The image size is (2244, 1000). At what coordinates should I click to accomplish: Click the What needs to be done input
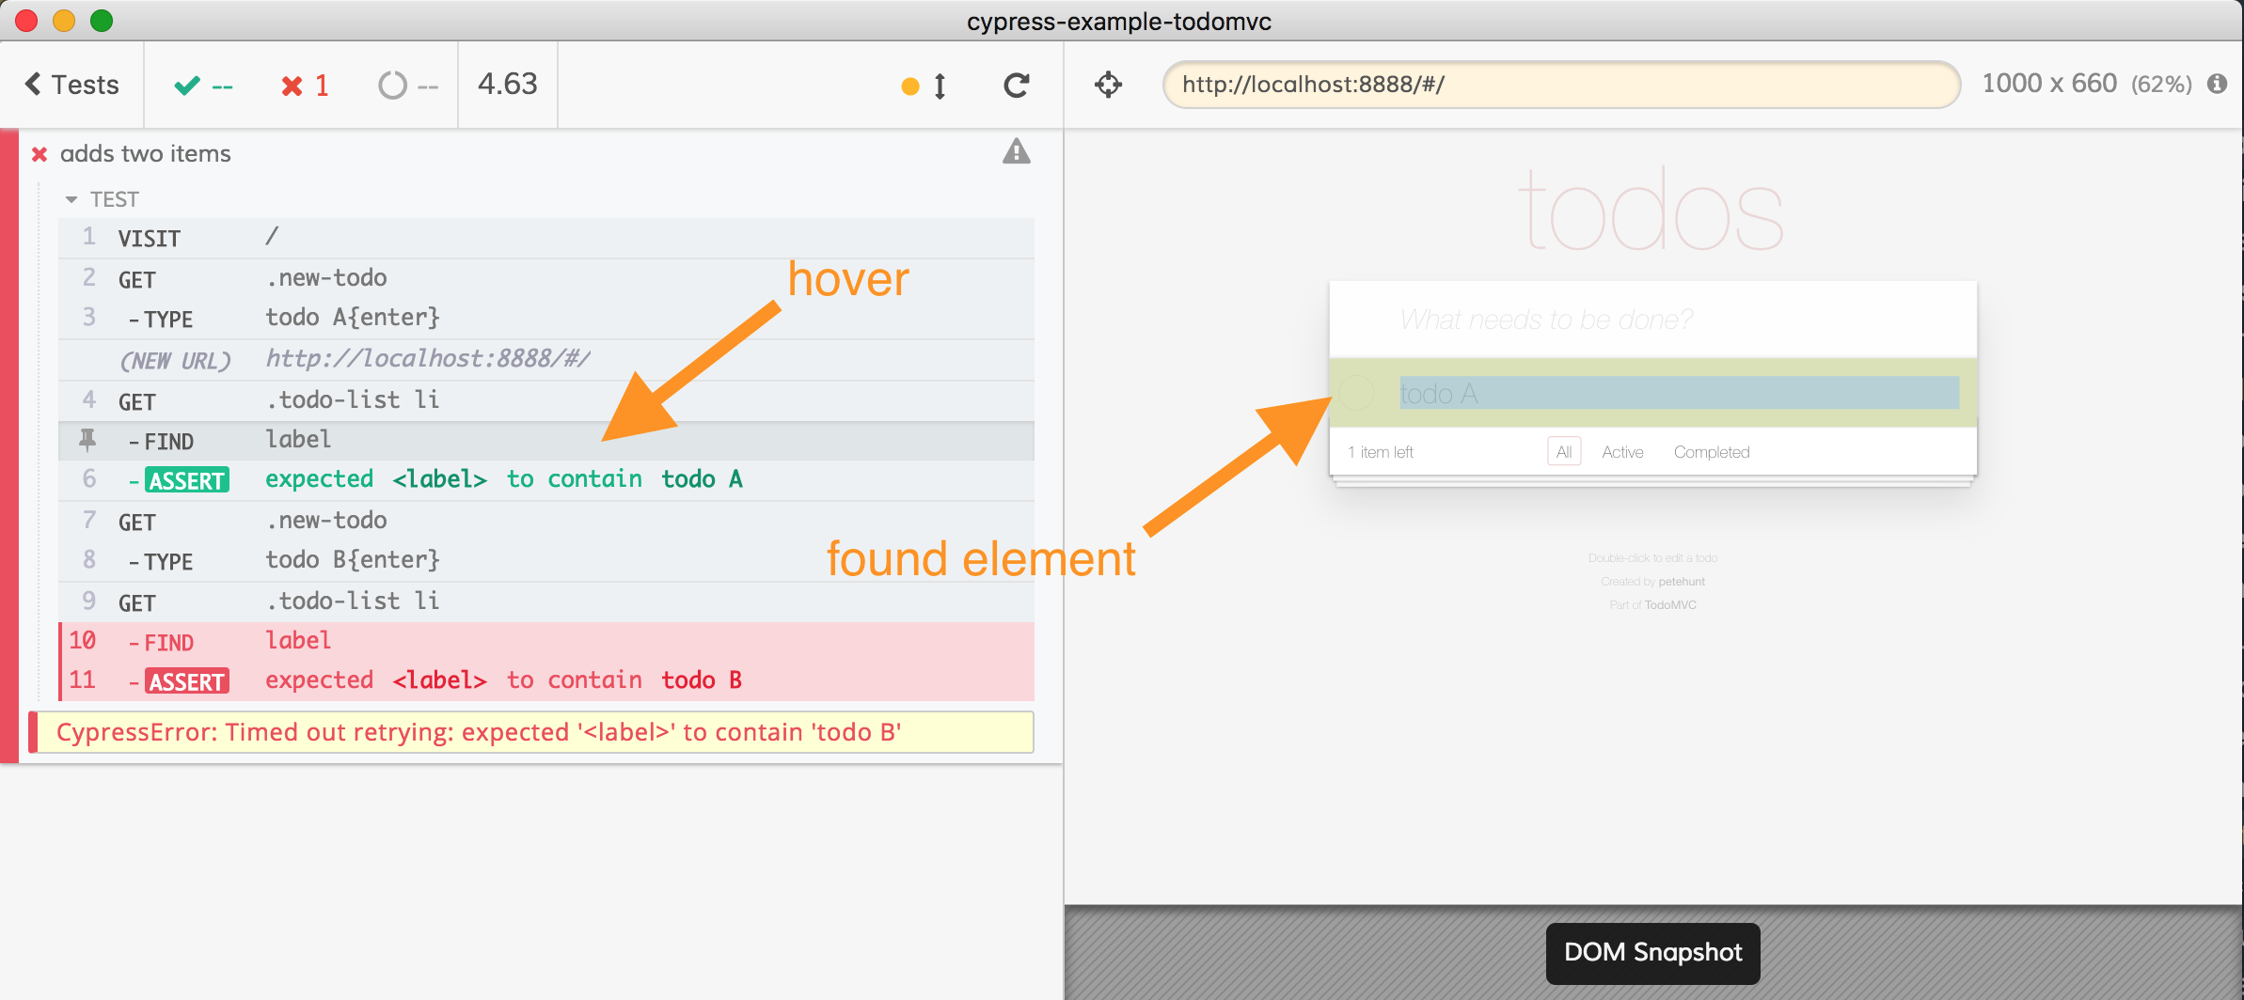click(x=1651, y=320)
